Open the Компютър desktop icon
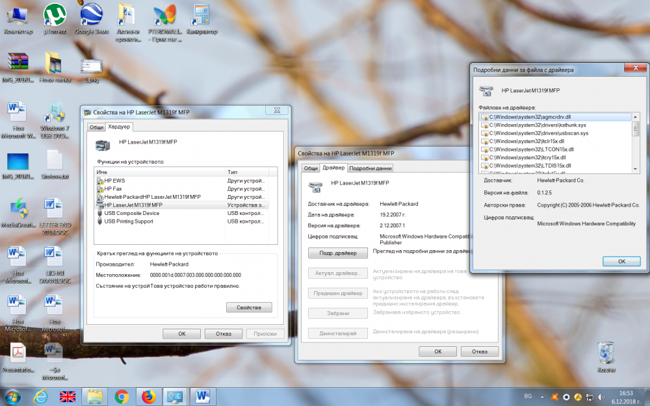Image resolution: width=650 pixels, height=406 pixels. 18,19
